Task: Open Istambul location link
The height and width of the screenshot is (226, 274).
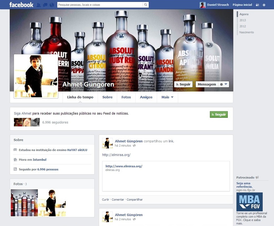Action: pyautogui.click(x=40, y=160)
